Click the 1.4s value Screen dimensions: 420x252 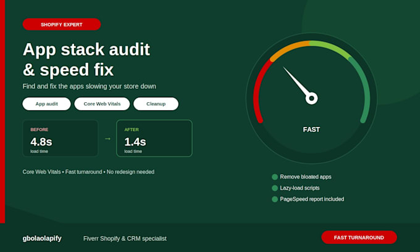(135, 142)
